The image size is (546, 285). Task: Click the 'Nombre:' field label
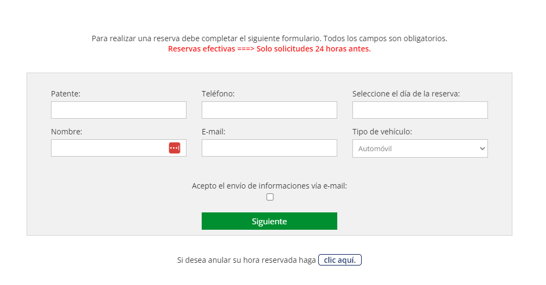point(67,132)
